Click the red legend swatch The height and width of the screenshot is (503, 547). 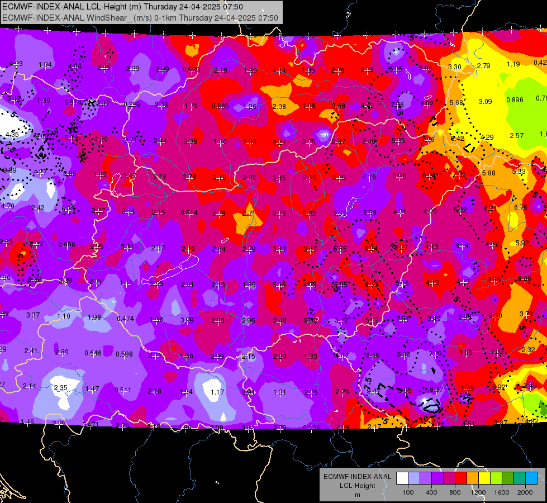(461, 478)
